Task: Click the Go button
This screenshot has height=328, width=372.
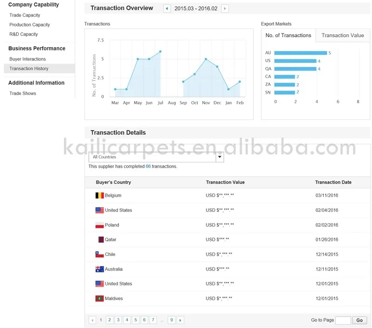Action: [x=359, y=320]
